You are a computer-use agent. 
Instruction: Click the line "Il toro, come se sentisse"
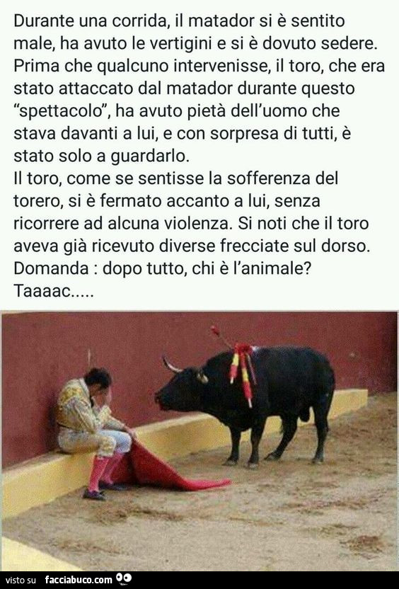coord(175,178)
